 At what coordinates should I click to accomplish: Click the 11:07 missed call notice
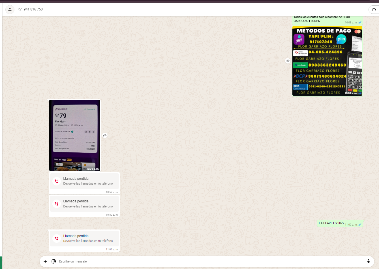(84, 238)
